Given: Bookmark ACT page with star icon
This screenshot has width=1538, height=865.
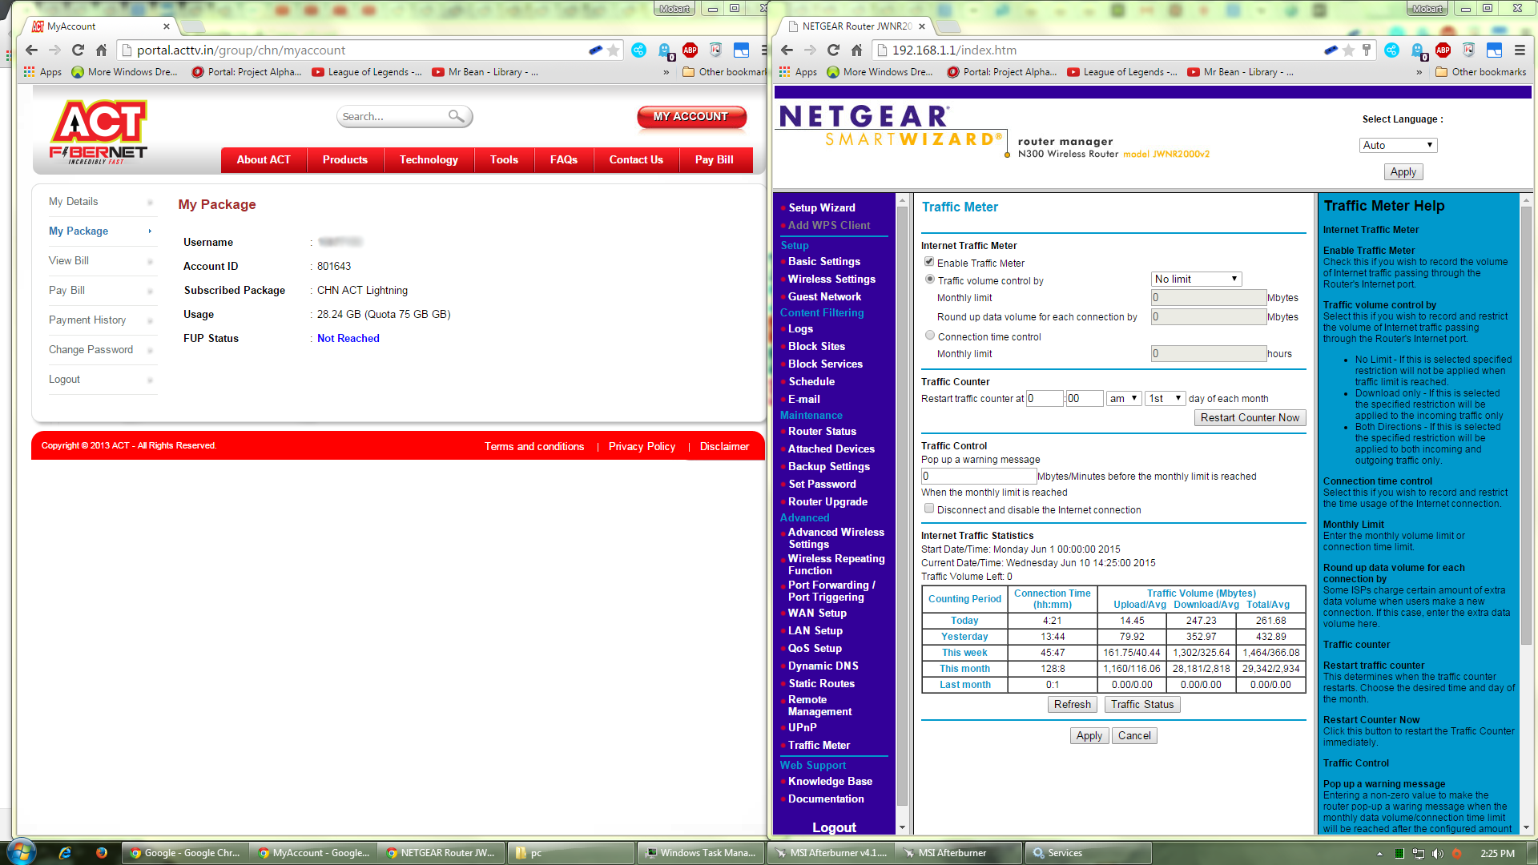Looking at the screenshot, I should point(614,50).
